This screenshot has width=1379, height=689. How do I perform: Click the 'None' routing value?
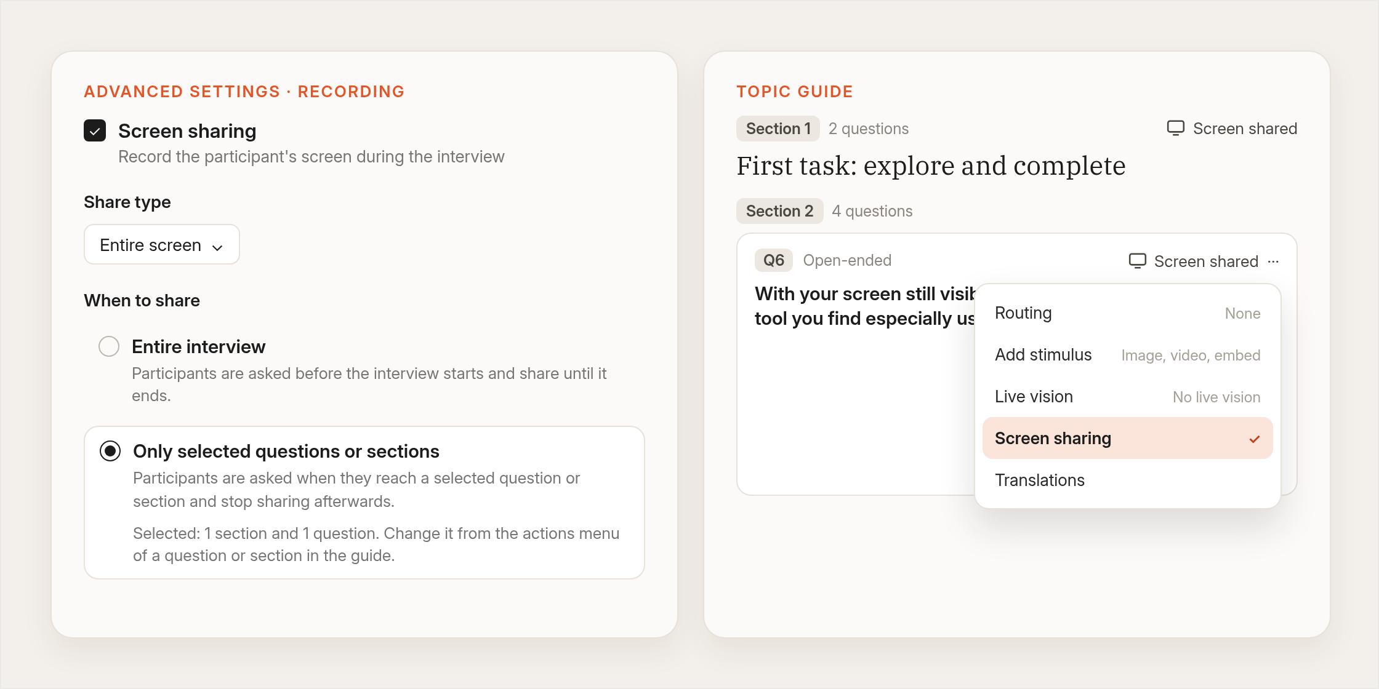coord(1242,314)
